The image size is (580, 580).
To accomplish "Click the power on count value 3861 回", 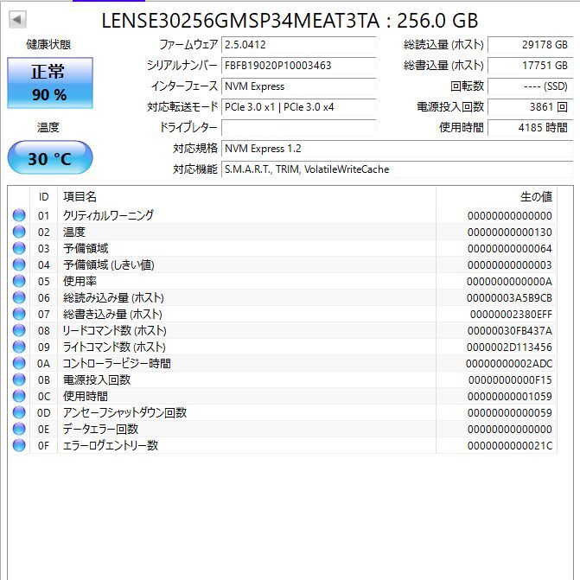I will tap(530, 107).
